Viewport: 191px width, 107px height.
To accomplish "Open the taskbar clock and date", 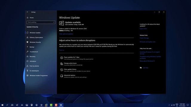I will coord(182,105).
